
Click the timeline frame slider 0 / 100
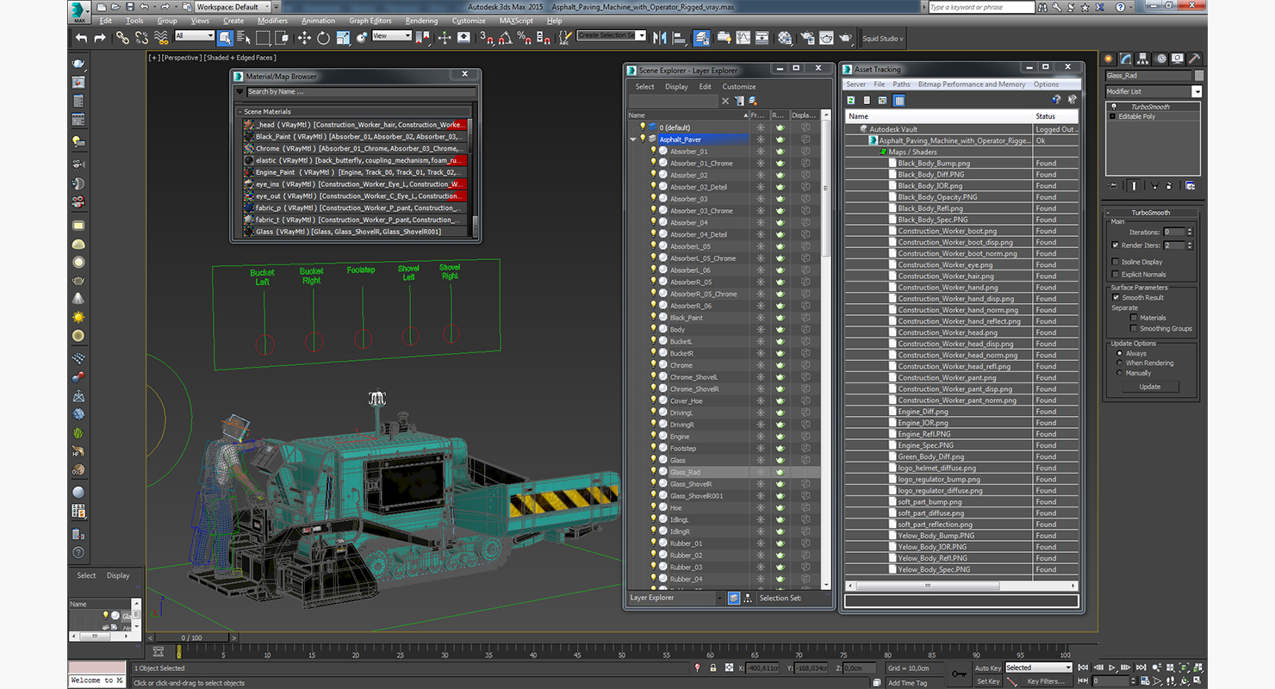(x=191, y=638)
